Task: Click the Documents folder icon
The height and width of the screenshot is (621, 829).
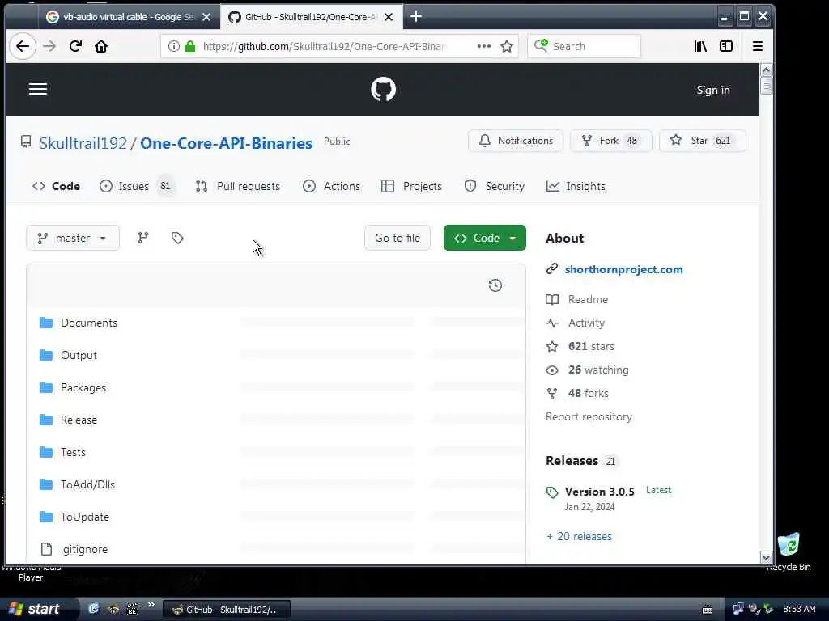Action: pyautogui.click(x=46, y=323)
